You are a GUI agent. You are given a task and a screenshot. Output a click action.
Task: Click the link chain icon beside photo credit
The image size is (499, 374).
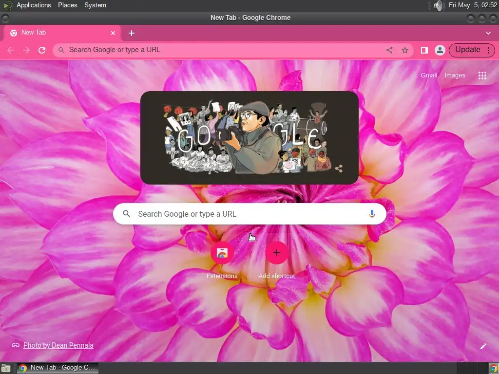click(x=15, y=345)
